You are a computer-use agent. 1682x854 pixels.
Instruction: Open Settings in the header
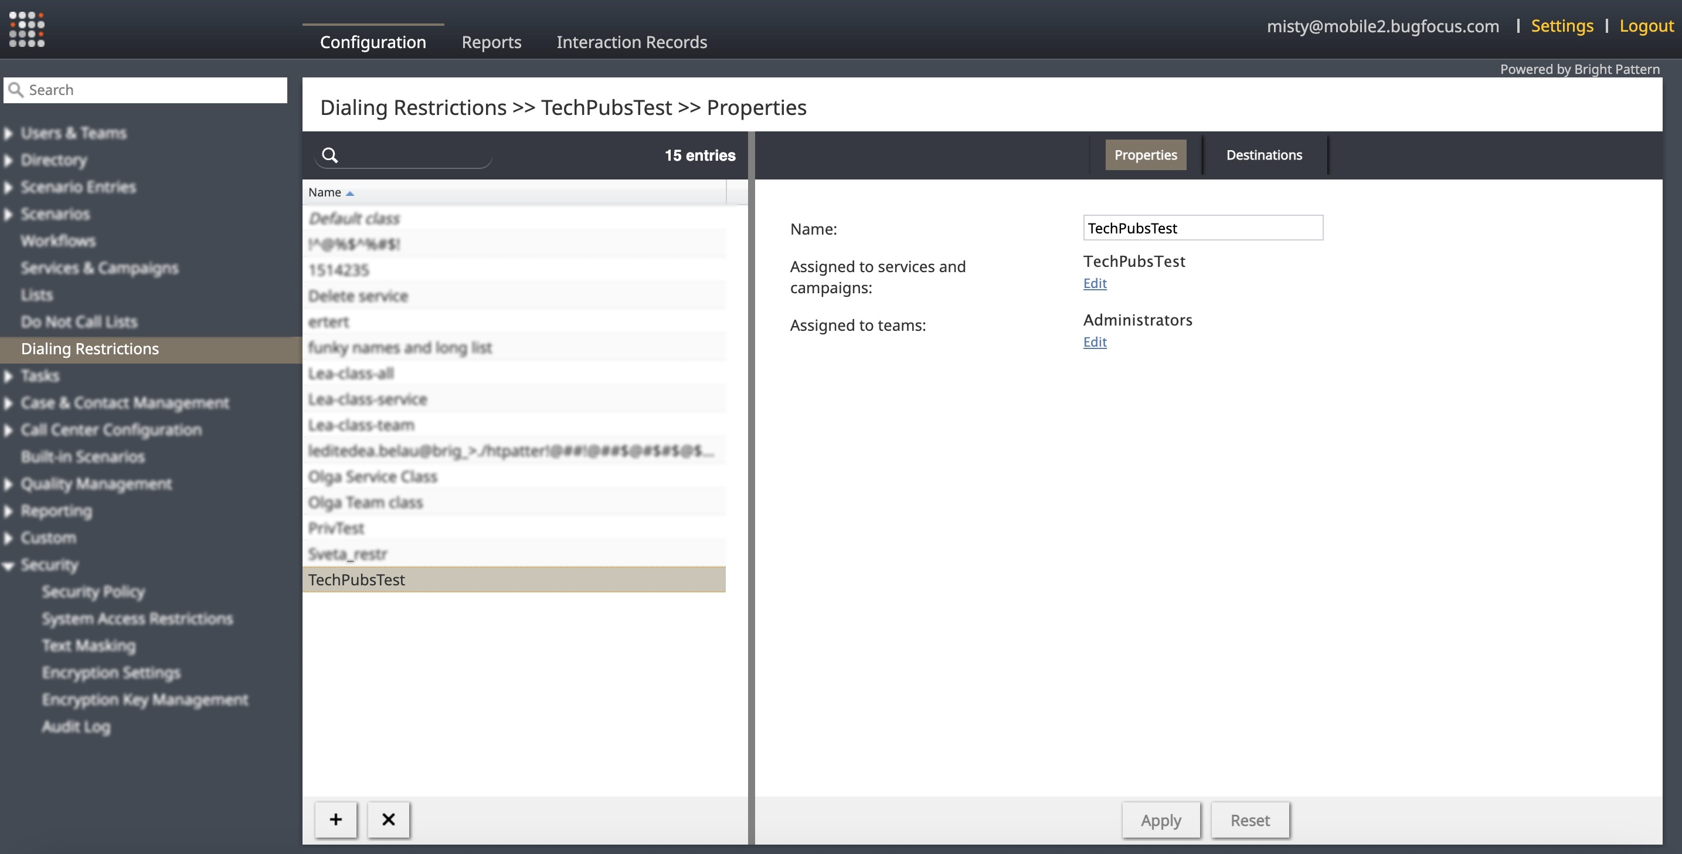point(1562,25)
